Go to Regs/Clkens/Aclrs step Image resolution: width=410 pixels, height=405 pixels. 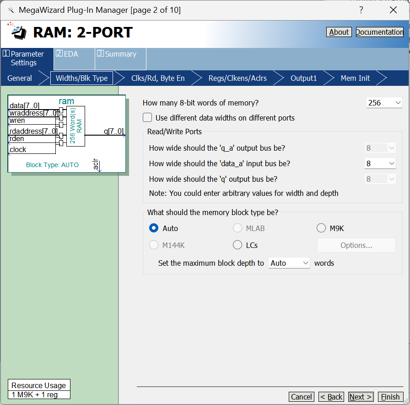tap(237, 78)
